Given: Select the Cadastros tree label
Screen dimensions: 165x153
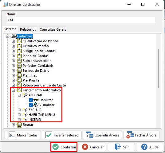Looking at the screenshot, I should [x=25, y=36].
